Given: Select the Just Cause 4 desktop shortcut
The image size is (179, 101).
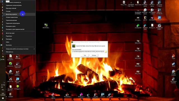Looking at the screenshot, I should pos(110,95).
